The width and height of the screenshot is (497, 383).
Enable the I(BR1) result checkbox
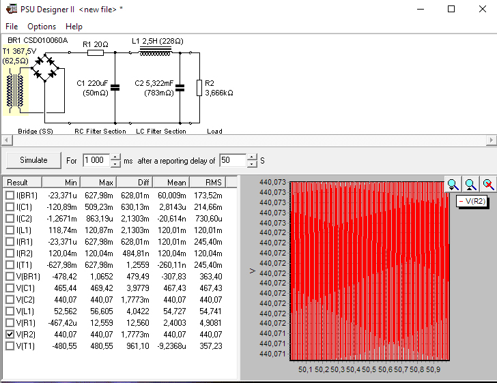(10, 196)
